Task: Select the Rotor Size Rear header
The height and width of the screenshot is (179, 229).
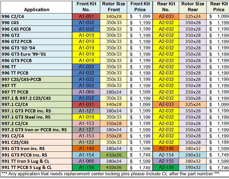Action: (x=193, y=7)
